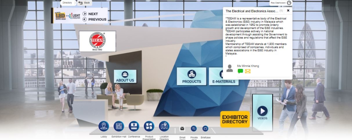Open Private Chat icon
The image size is (352, 140).
coord(194,128)
